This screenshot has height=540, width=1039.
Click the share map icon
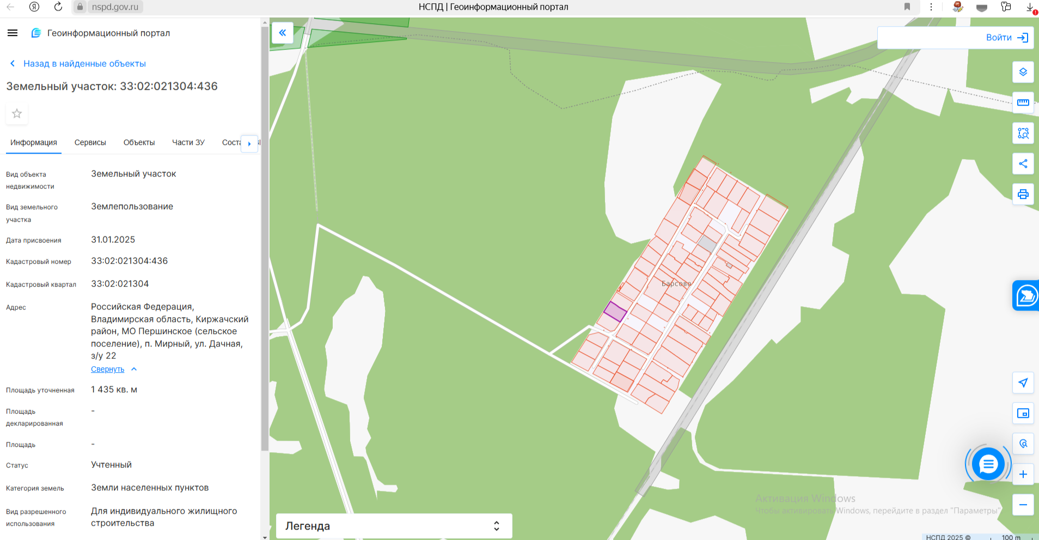pyautogui.click(x=1023, y=163)
